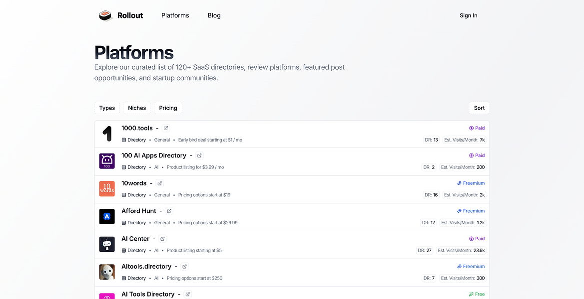Open the 10words platform title
Image resolution: width=584 pixels, height=299 pixels.
click(134, 183)
